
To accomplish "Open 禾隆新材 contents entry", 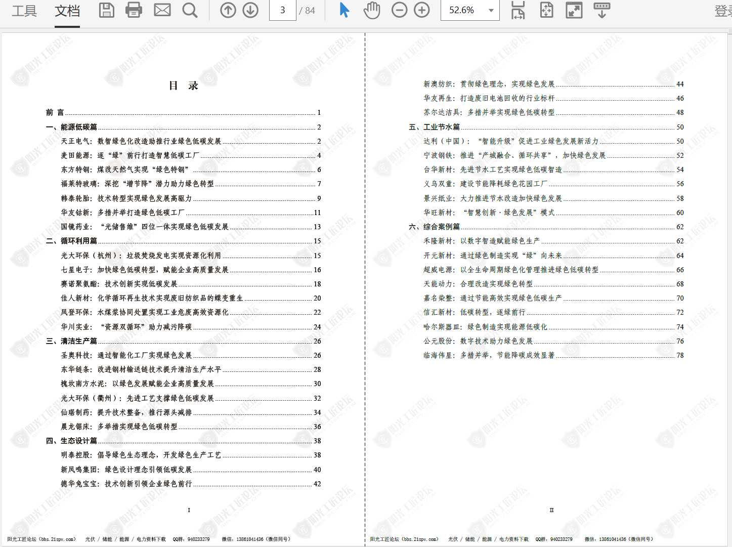I will tap(553, 241).
